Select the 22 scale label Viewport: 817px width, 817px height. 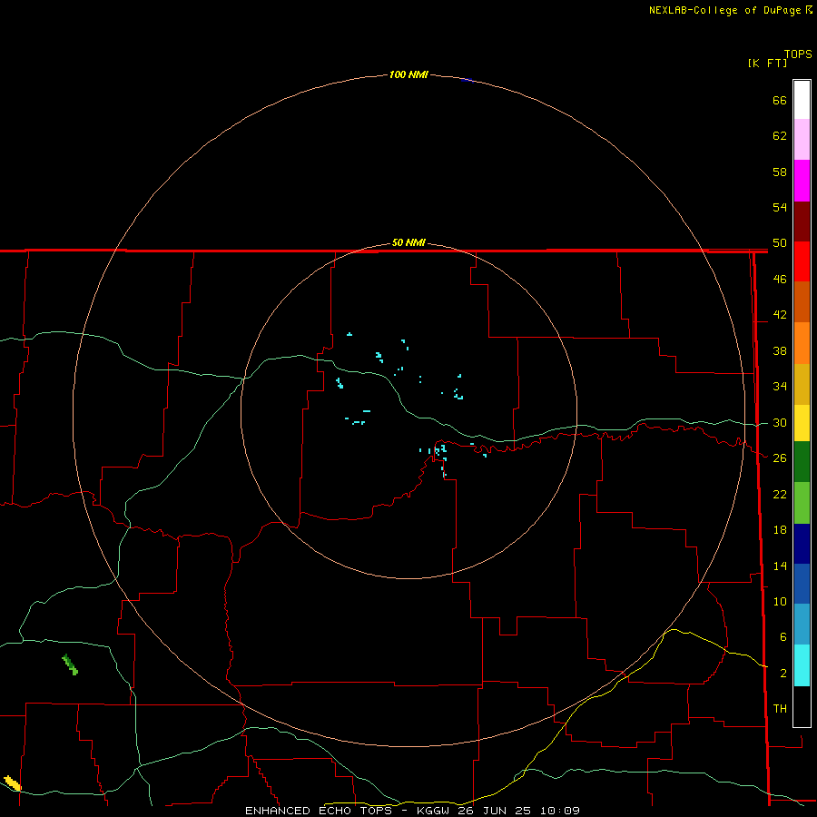(780, 494)
